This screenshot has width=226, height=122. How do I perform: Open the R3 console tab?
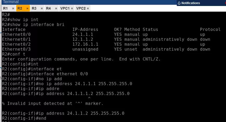pos(34,8)
